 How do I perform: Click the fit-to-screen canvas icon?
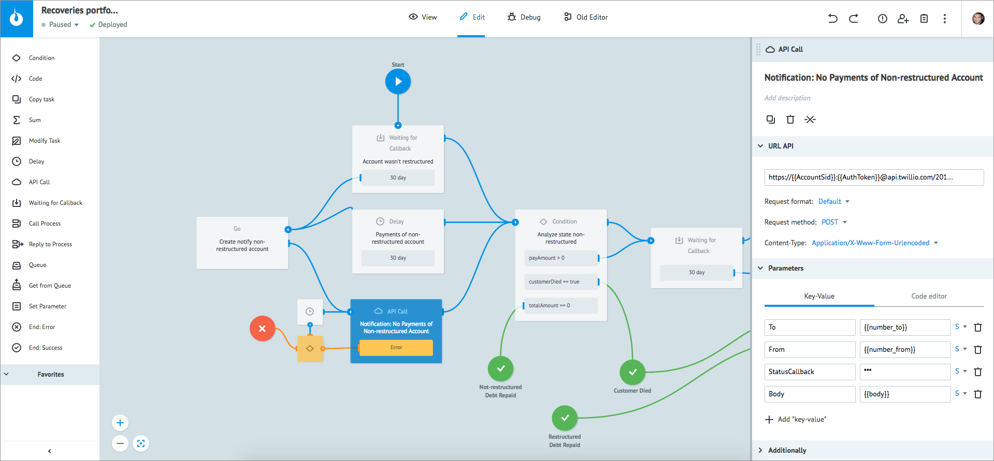[x=141, y=443]
